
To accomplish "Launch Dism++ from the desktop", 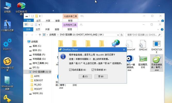I will click(7, 44).
